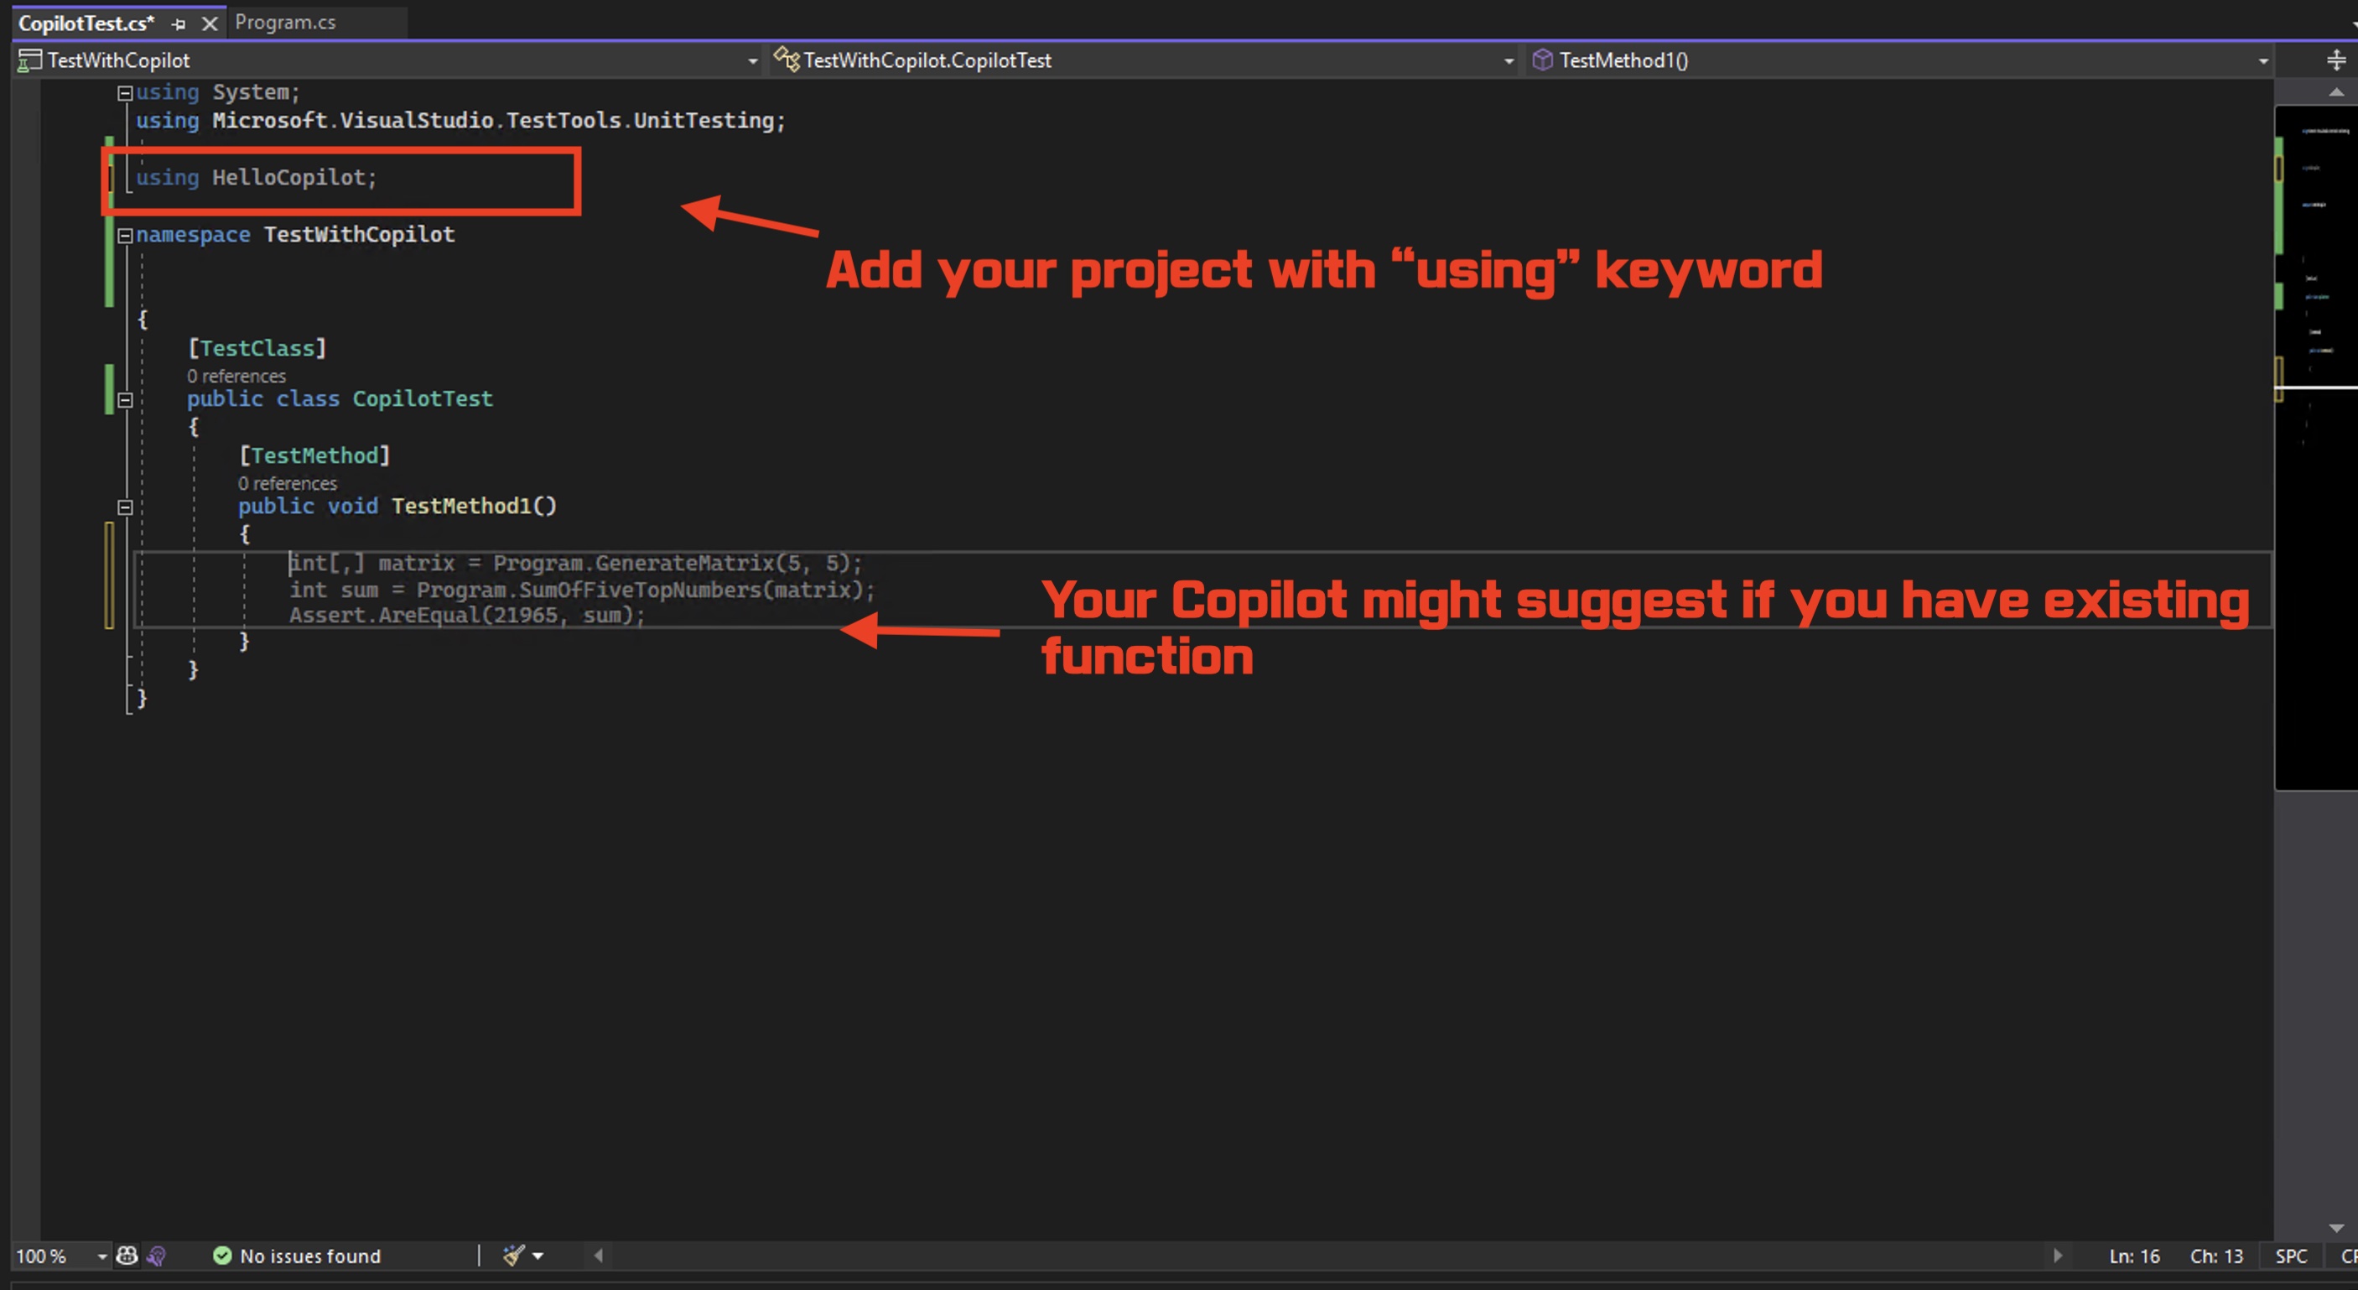Image resolution: width=2358 pixels, height=1290 pixels.
Task: Switch to the Program.cs tab
Action: [x=286, y=22]
